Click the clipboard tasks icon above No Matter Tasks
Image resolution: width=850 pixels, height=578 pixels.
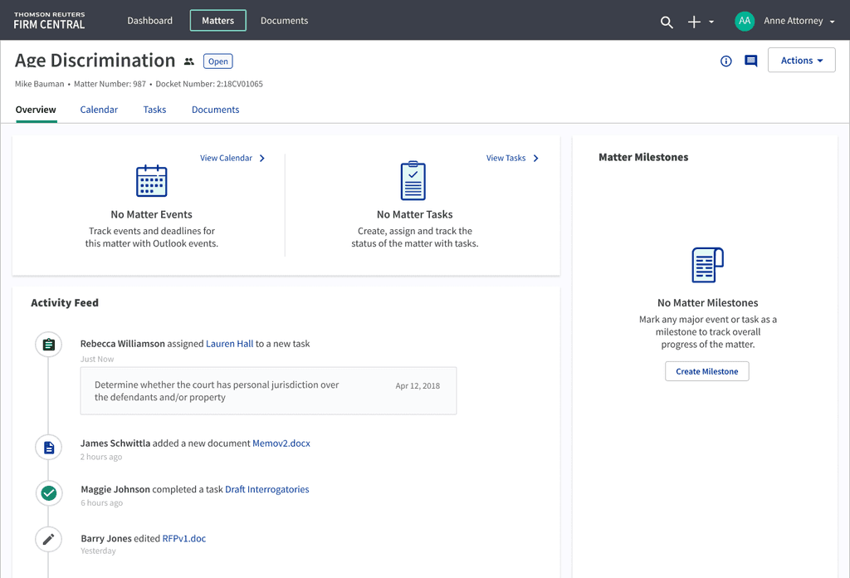tap(413, 181)
